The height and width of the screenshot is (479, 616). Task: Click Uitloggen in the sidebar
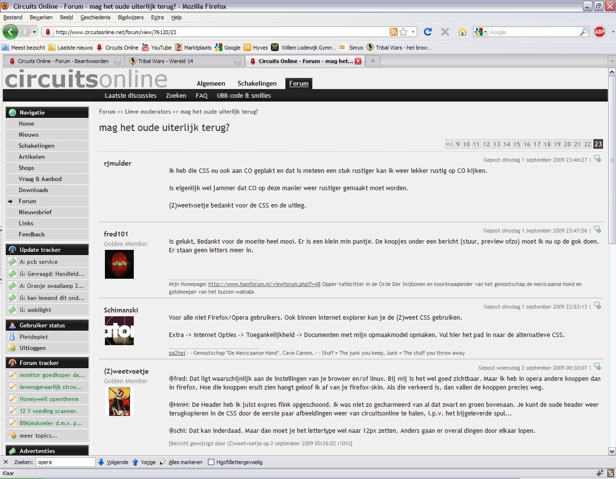tap(32, 348)
